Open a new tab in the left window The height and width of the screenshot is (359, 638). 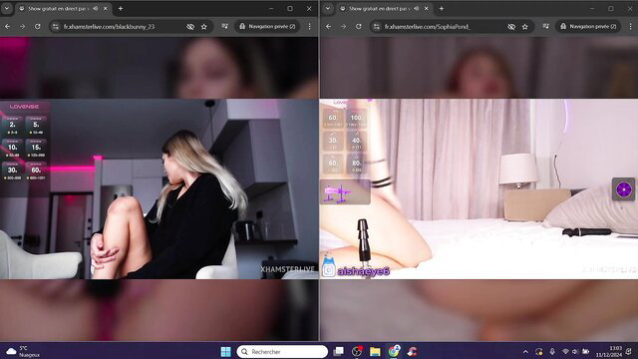coord(121,9)
